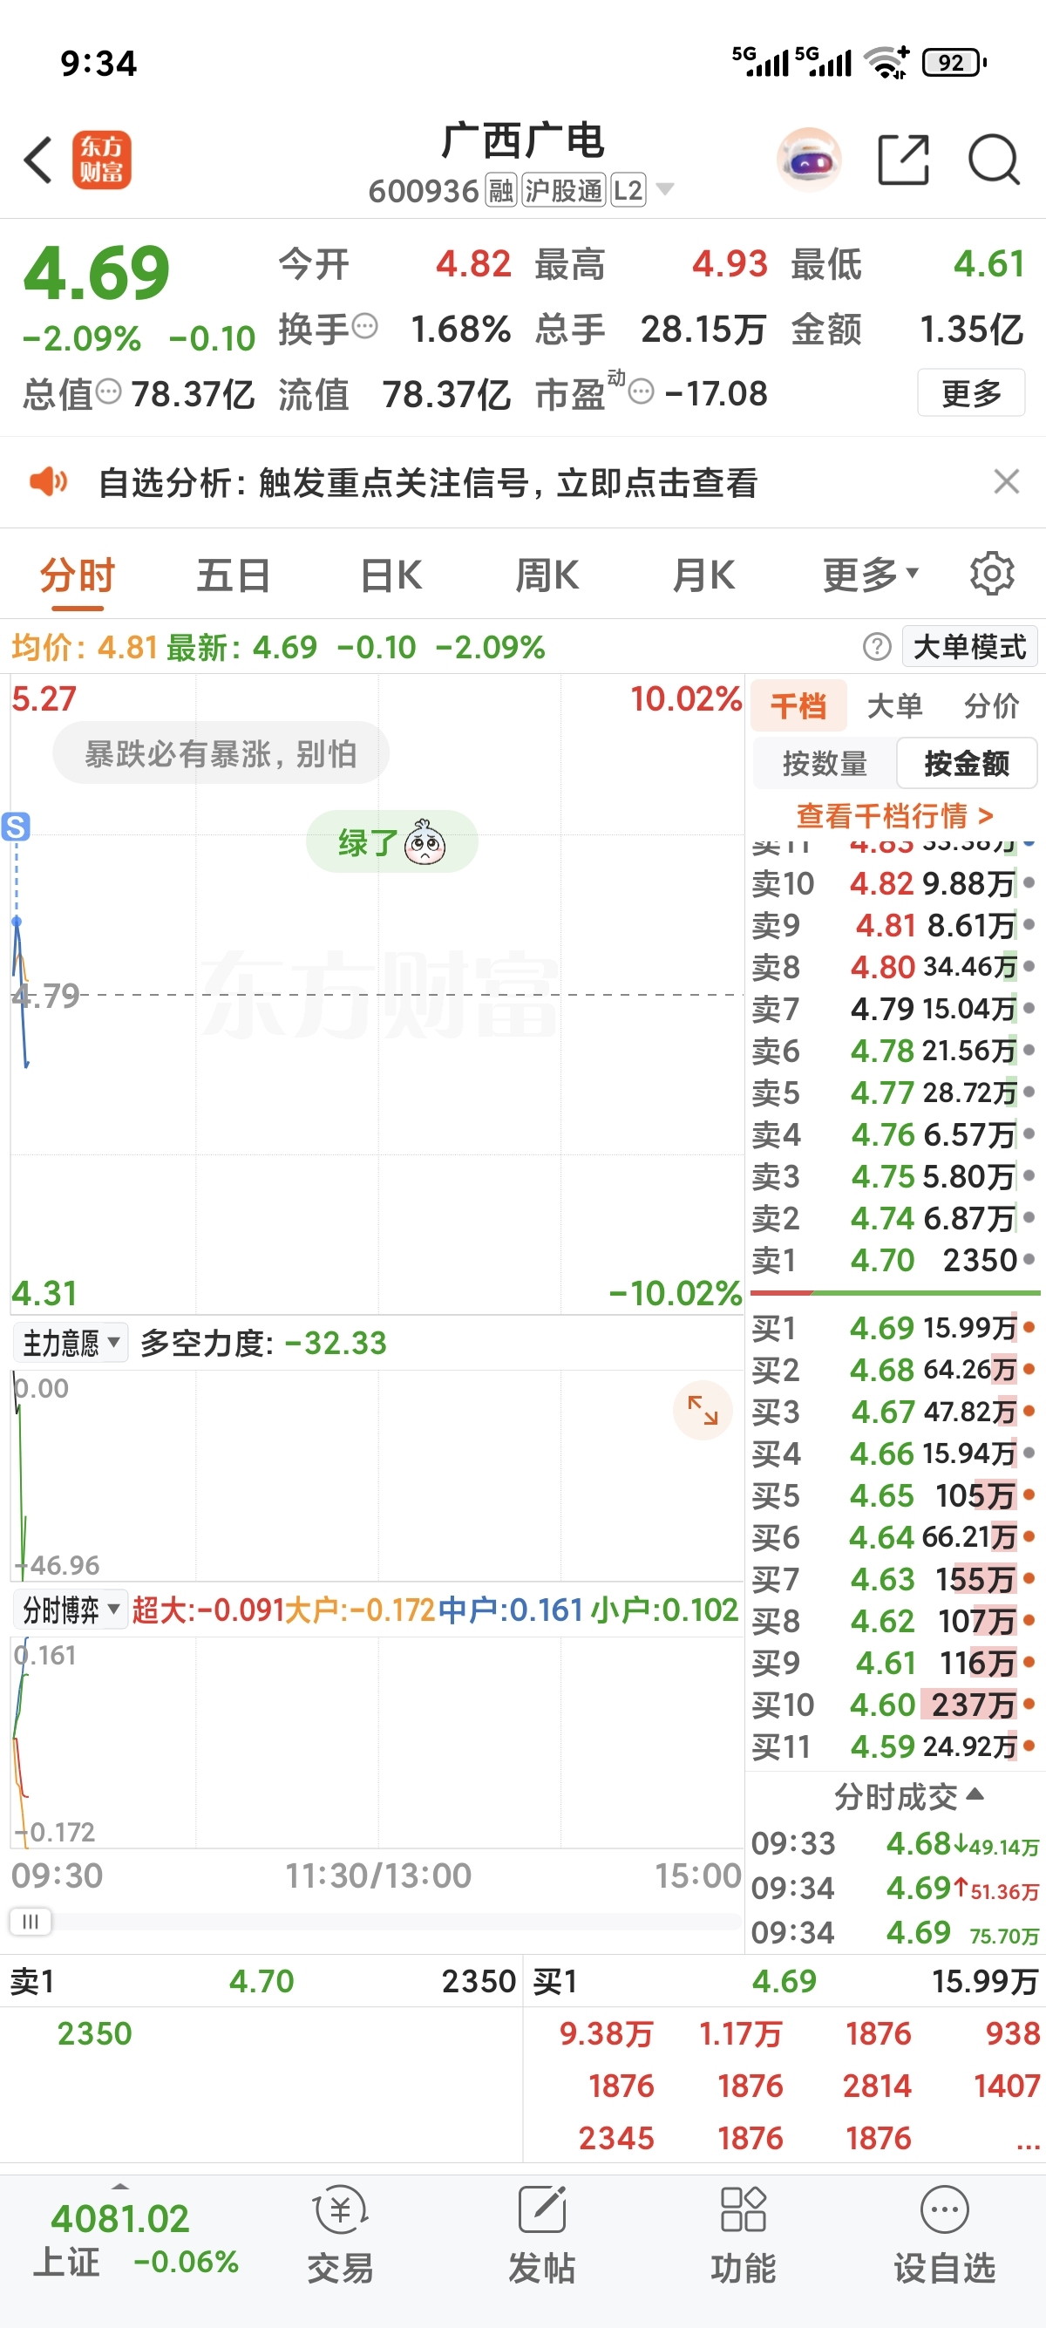Open 自选分析 signal banner text

coord(426,482)
